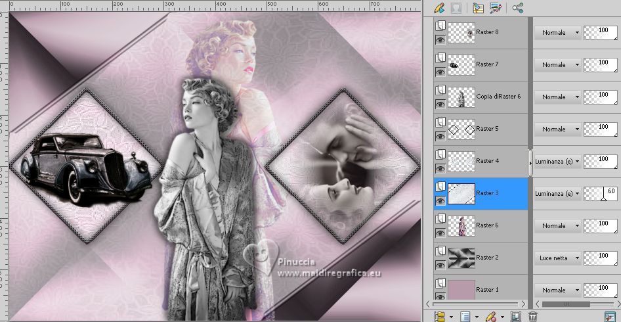Screen dimensions: 621x322
Task: Toggle the eye on Raster 2 layer
Action: pyautogui.click(x=440, y=265)
